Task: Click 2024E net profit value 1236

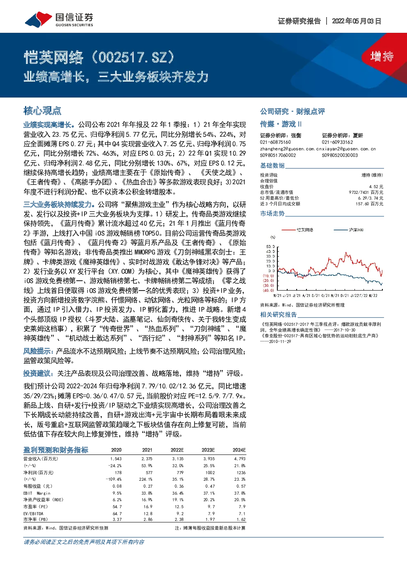Action: point(241,473)
